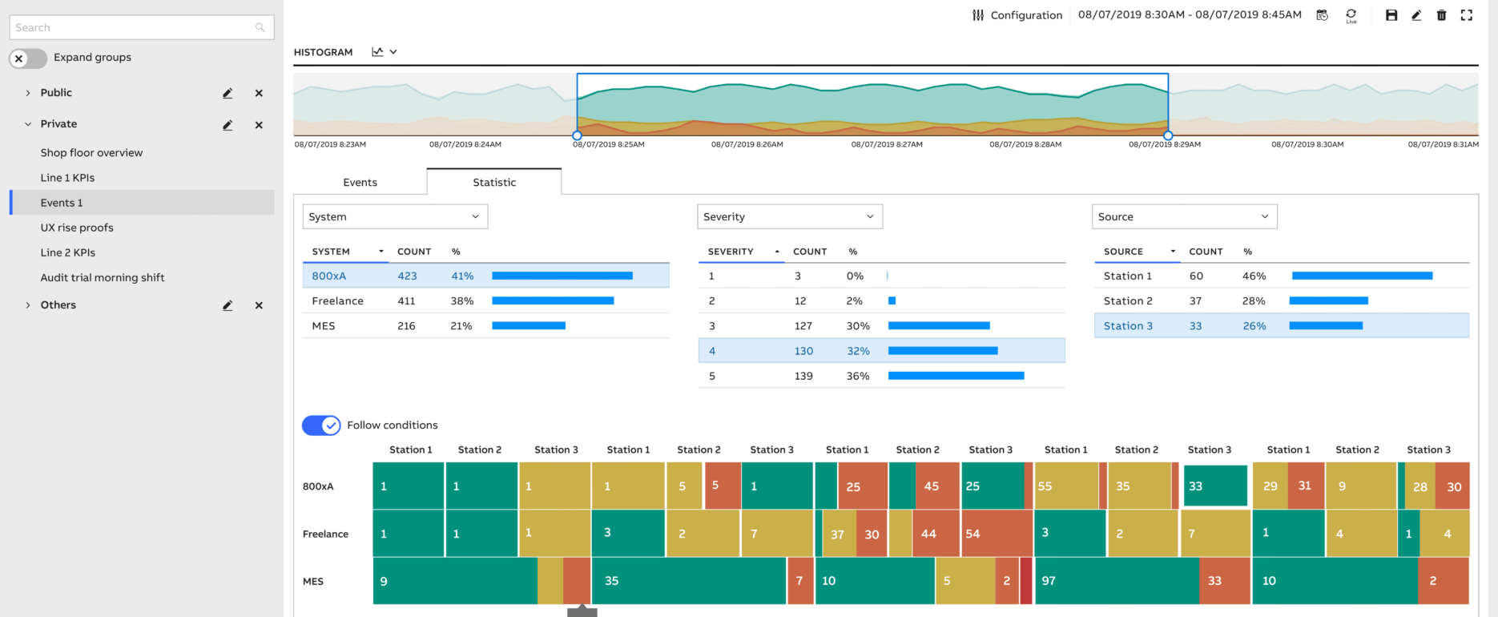
Task: Open the Configuration settings
Action: (x=1017, y=15)
